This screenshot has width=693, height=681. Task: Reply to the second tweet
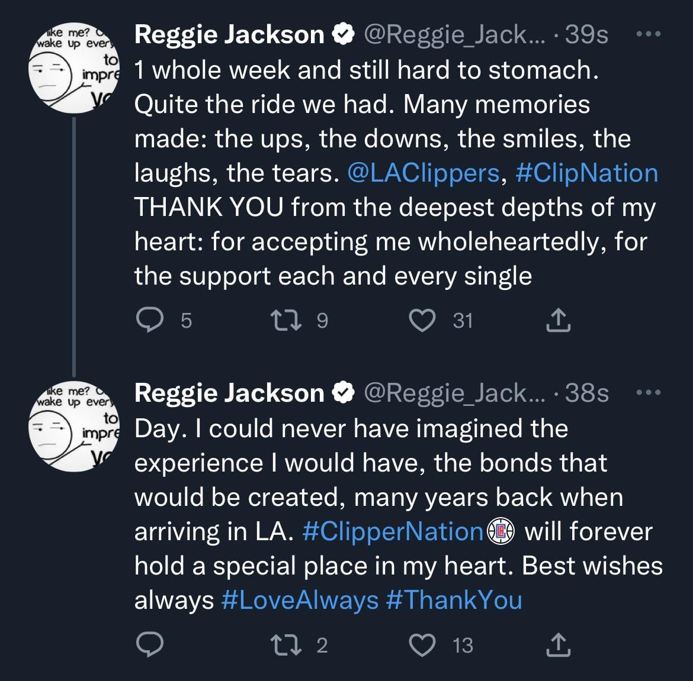[x=150, y=645]
